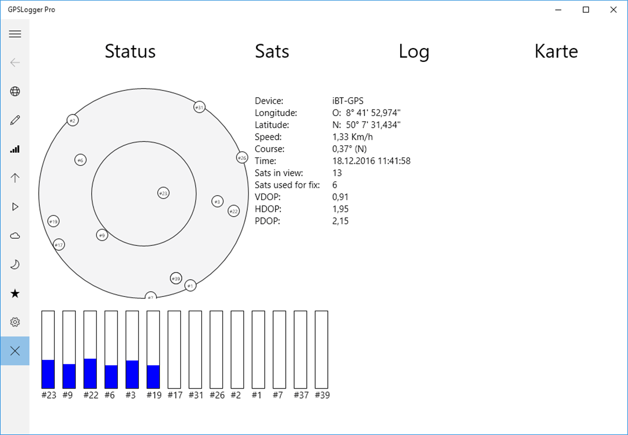Image resolution: width=628 pixels, height=435 pixels.
Task: Activate the star favorites toggle
Action: click(15, 293)
